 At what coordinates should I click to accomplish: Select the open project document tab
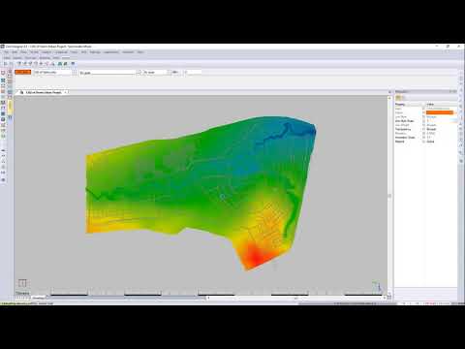click(x=44, y=92)
